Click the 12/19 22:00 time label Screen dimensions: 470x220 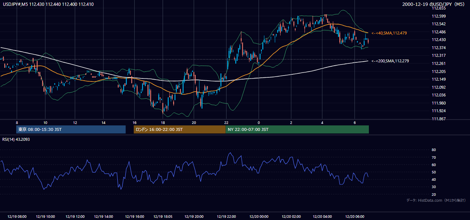pos(227,216)
